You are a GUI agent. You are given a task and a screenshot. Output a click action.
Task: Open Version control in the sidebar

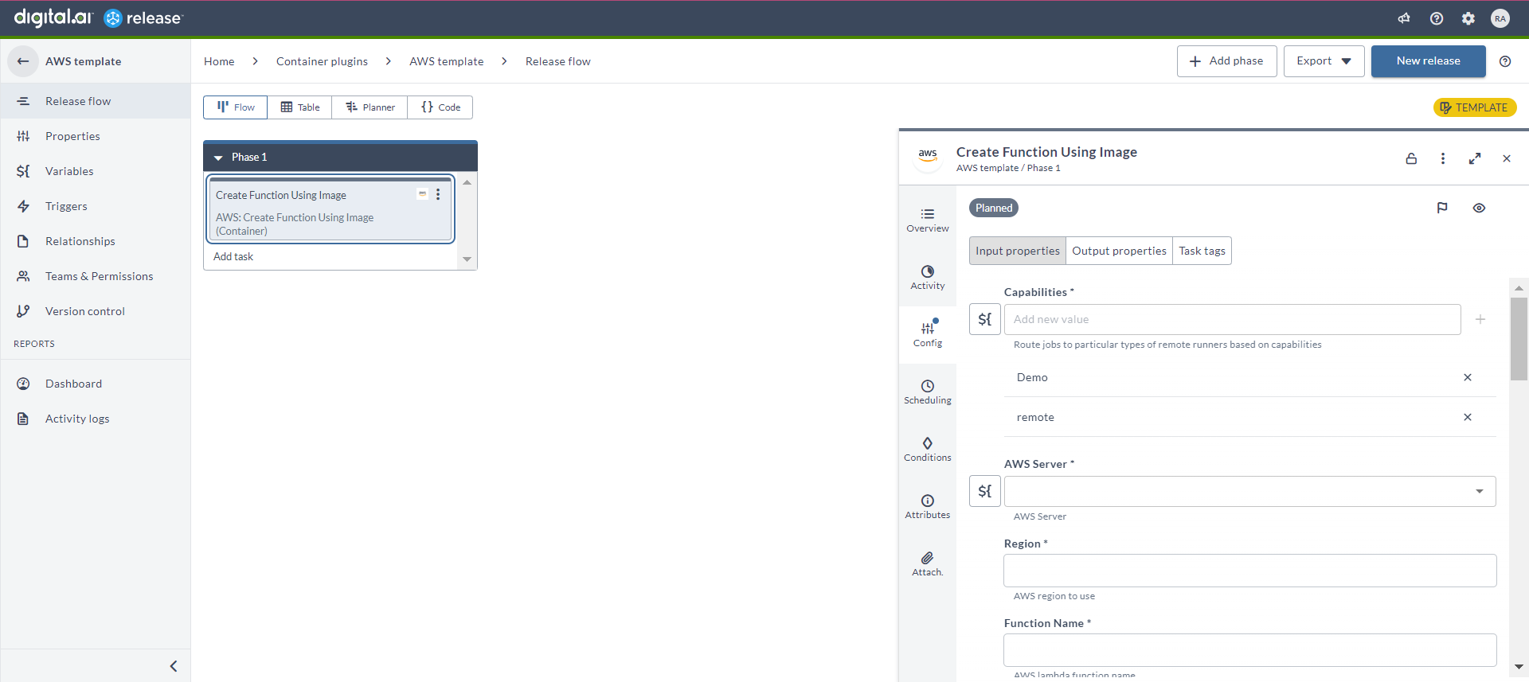96,311
